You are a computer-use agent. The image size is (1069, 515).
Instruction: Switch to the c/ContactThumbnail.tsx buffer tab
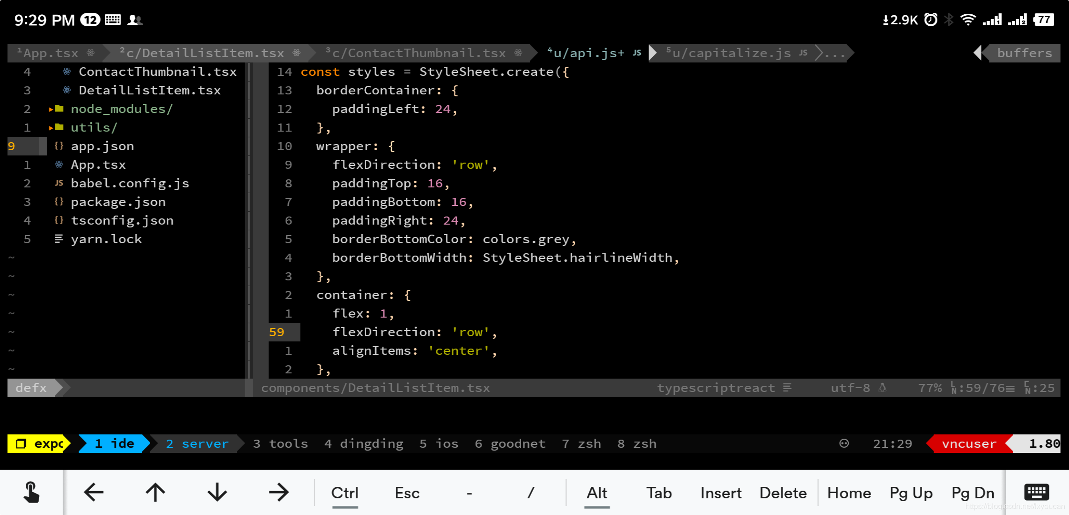(419, 53)
